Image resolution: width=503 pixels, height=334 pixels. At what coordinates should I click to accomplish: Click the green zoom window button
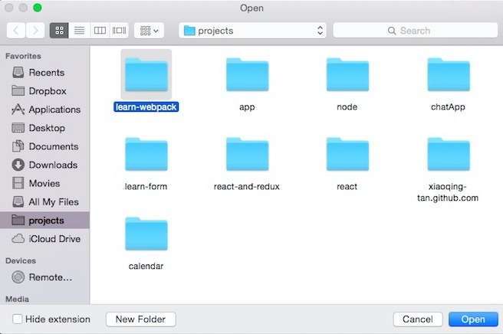click(38, 8)
